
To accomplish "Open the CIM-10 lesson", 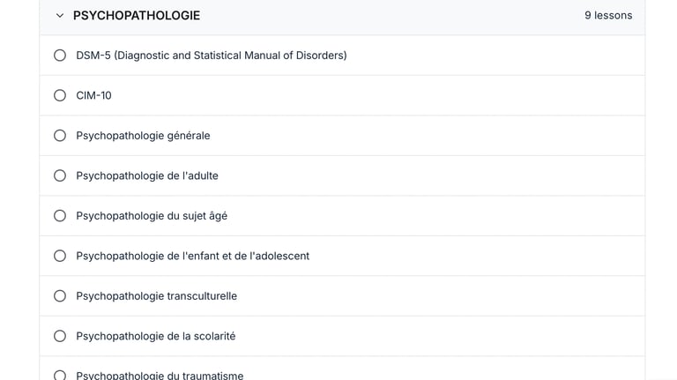I will point(93,95).
